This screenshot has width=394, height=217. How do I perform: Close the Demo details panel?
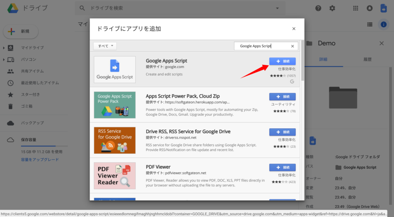tap(382, 44)
